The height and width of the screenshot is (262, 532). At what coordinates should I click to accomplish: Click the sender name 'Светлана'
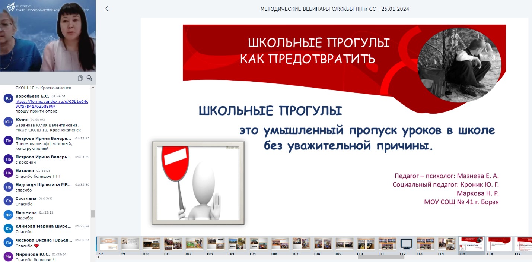26,199
